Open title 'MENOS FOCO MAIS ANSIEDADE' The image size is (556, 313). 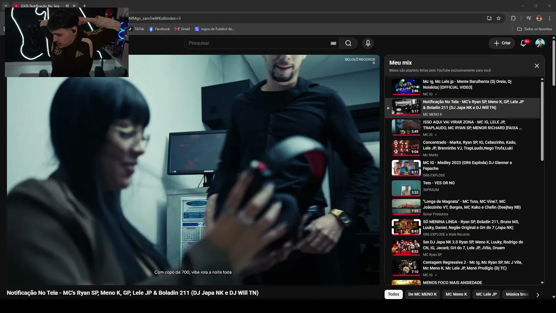coord(453,283)
